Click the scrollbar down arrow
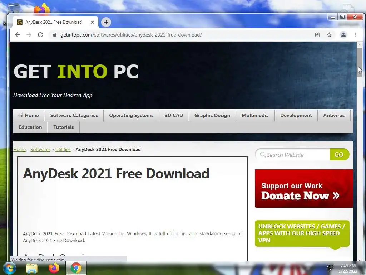 (360, 260)
